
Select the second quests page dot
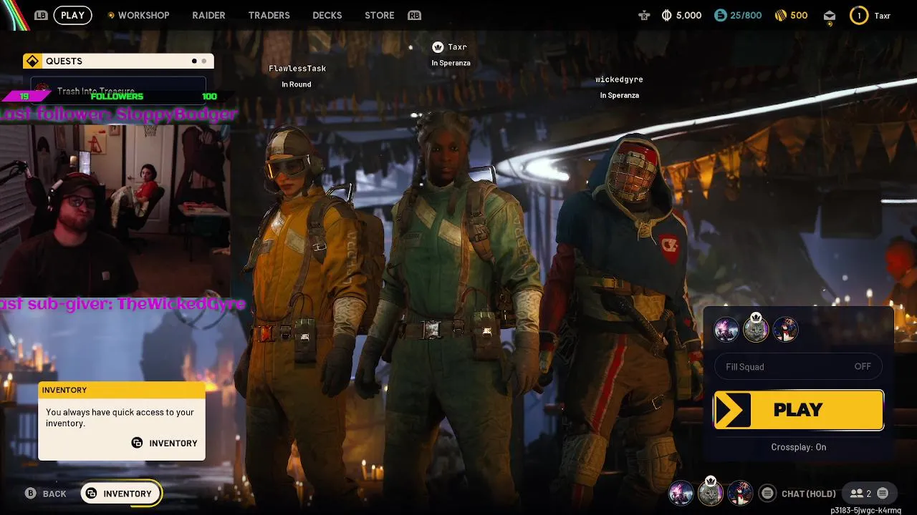203,61
